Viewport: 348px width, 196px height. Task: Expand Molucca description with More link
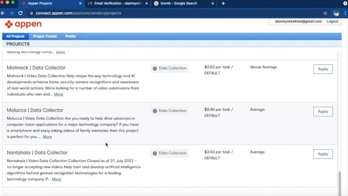coord(47,137)
